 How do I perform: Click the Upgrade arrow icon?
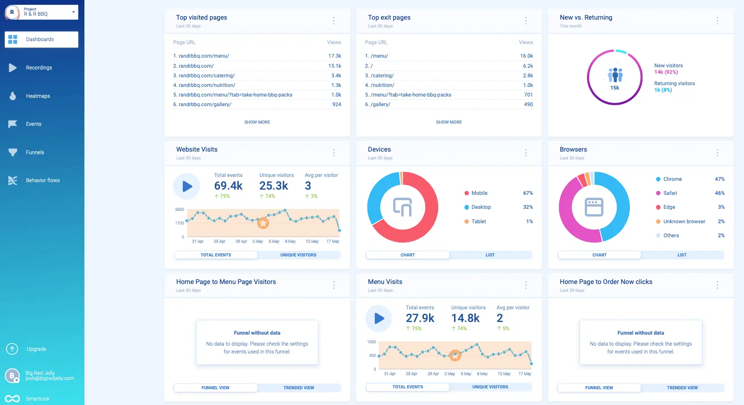(12, 349)
